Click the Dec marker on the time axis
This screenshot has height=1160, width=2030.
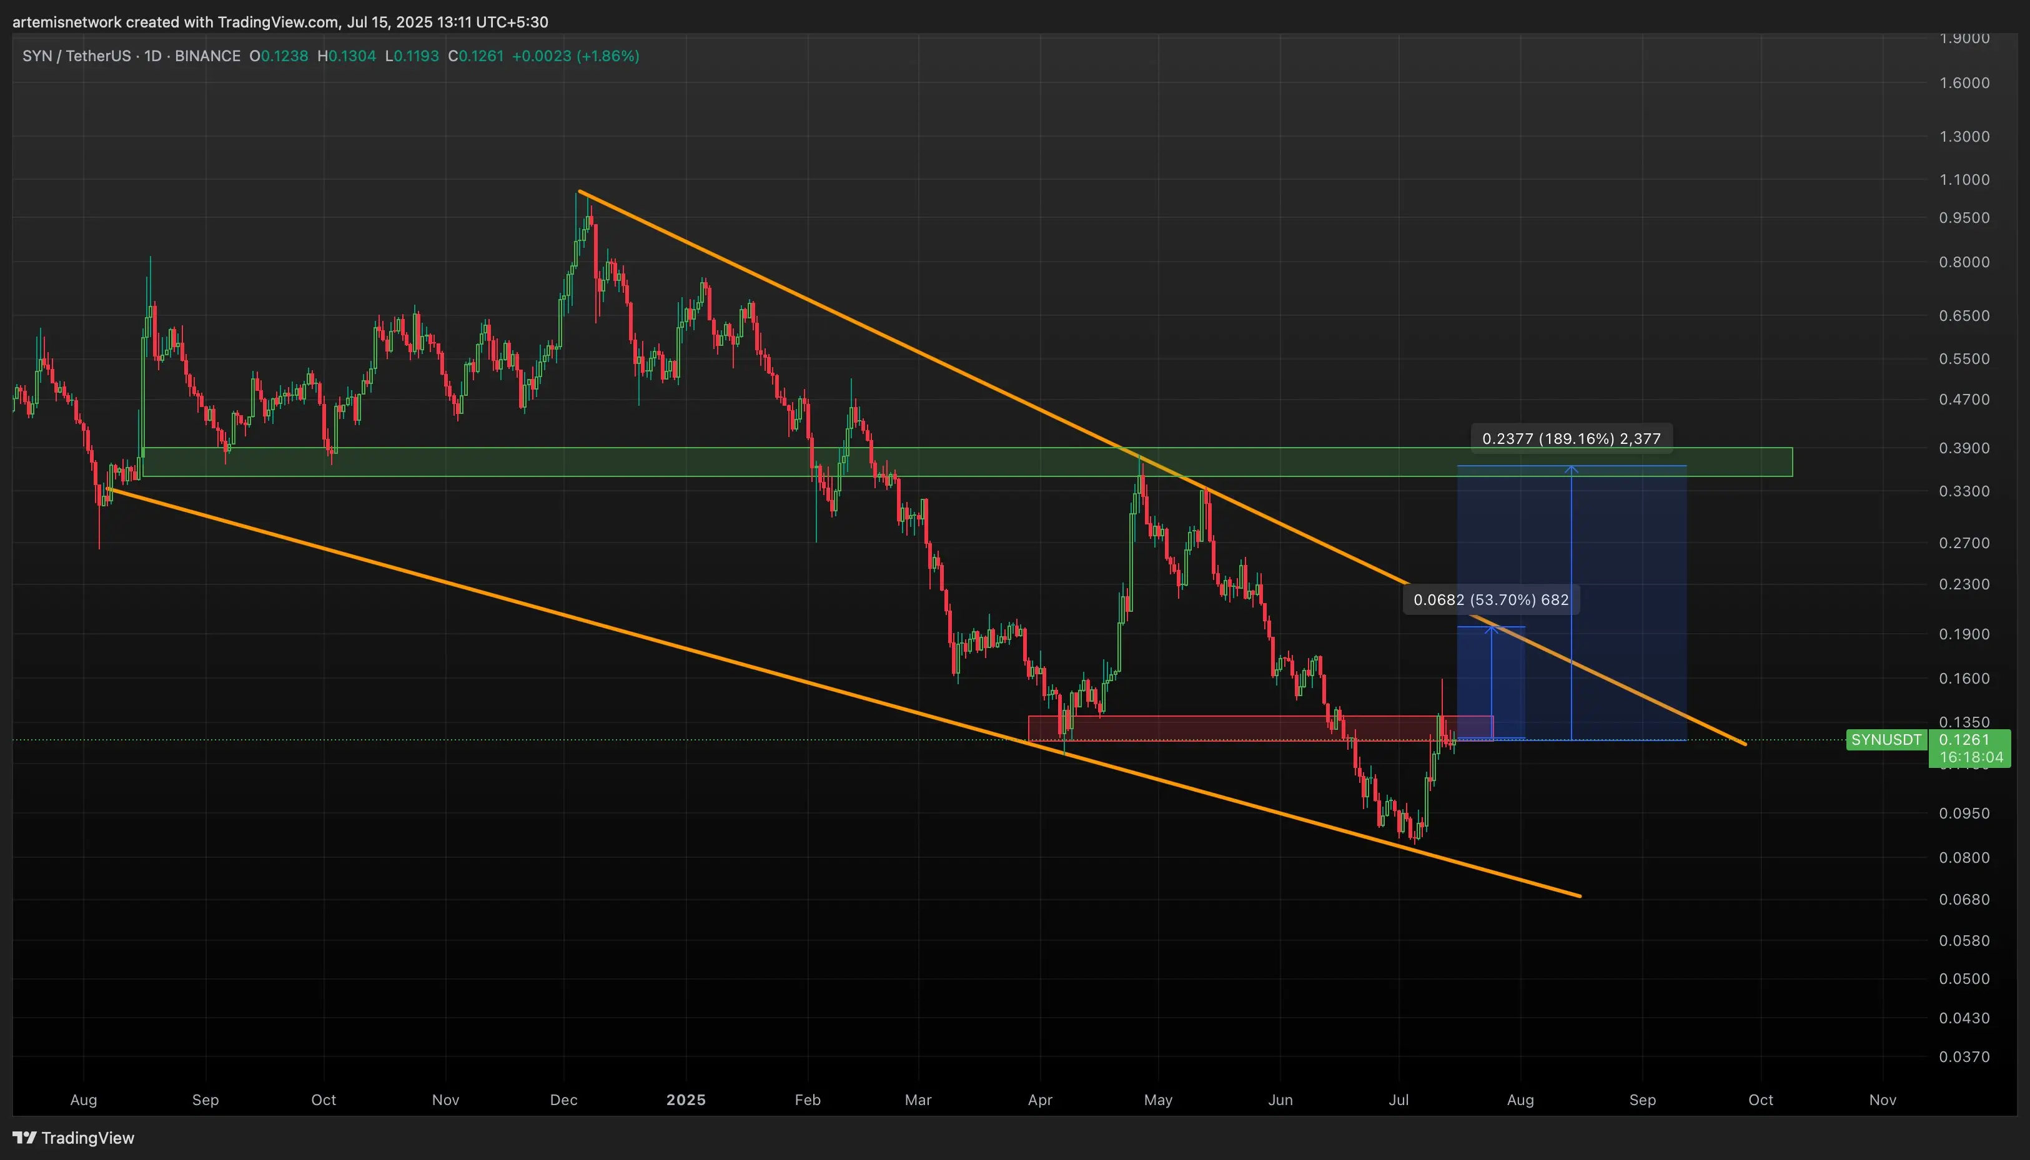point(563,1099)
